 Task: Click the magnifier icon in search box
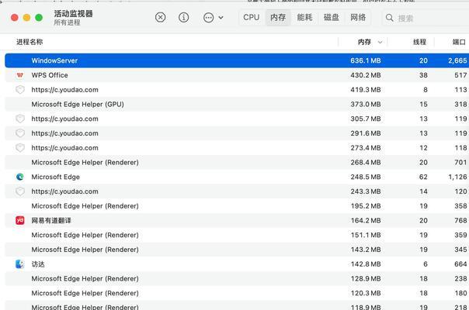pyautogui.click(x=390, y=18)
